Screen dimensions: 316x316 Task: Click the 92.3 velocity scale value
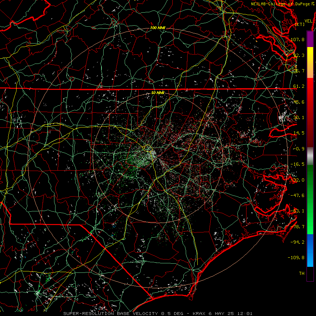tap(299, 55)
